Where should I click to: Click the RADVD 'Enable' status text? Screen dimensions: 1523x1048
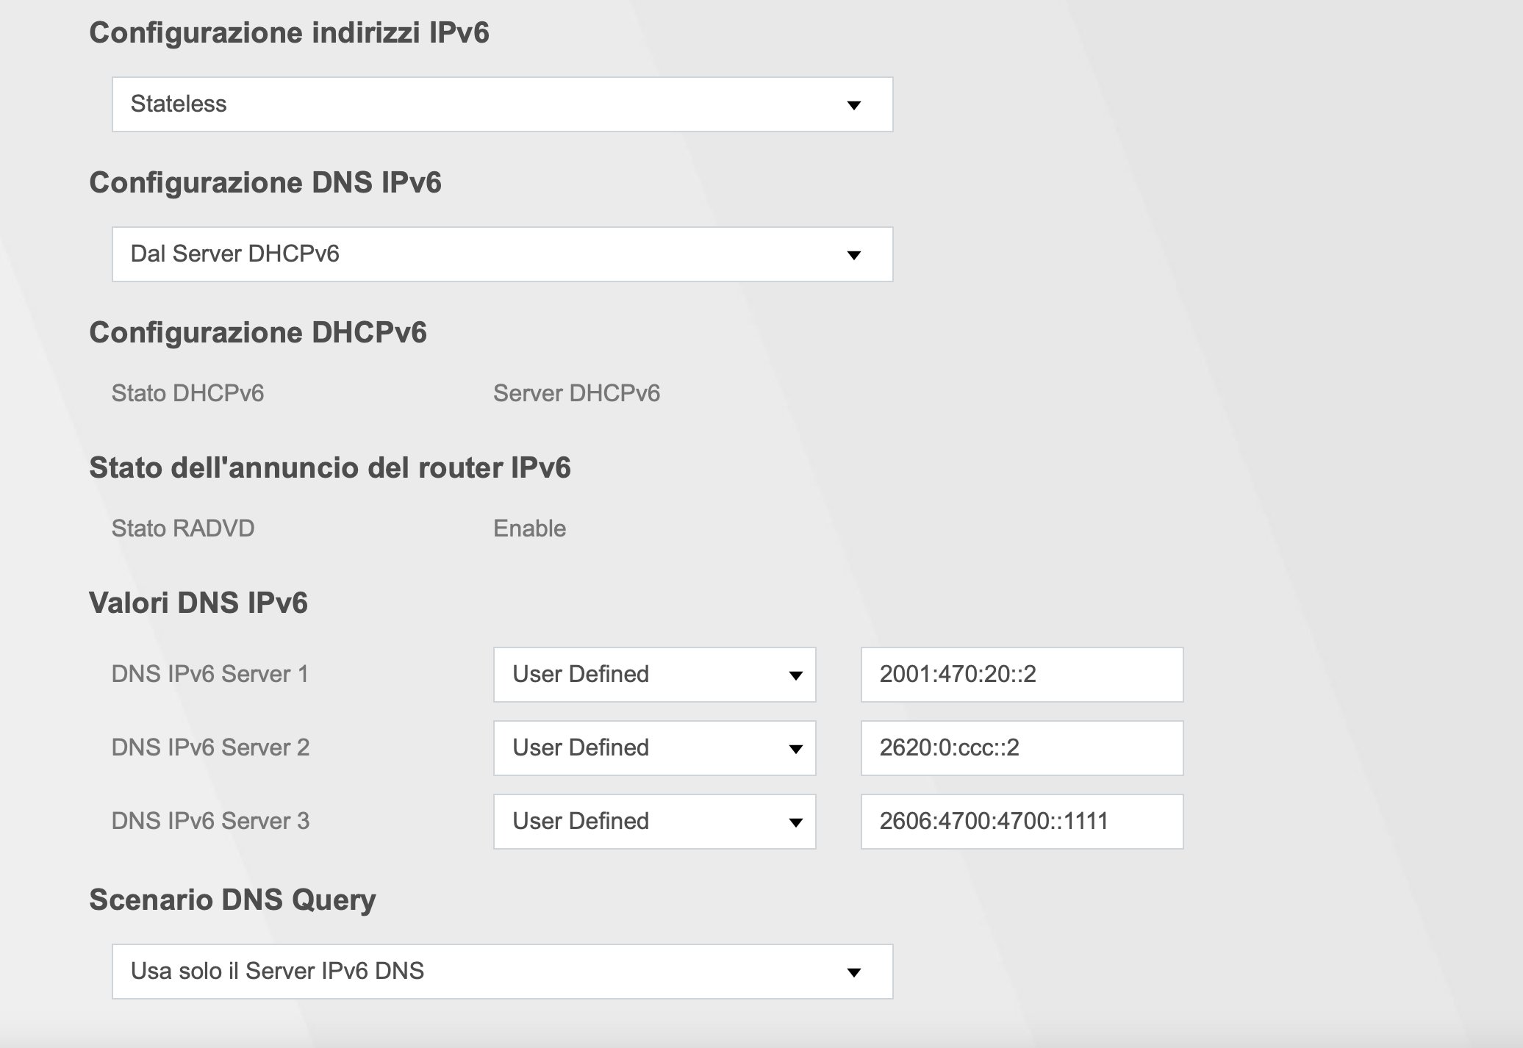529,528
